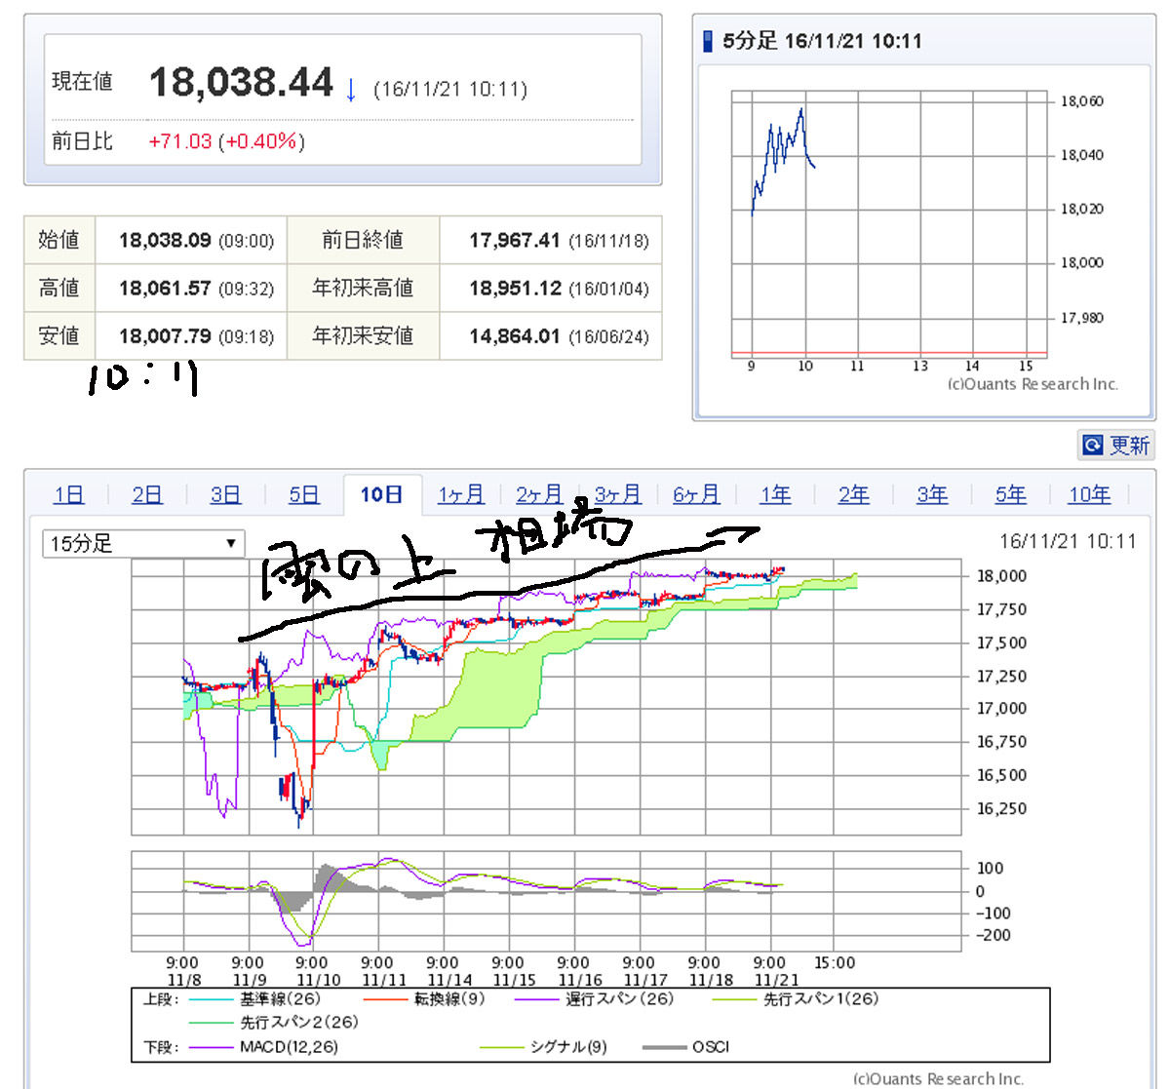This screenshot has height=1089, width=1170.
Task: Select the 3日 chart period
Action: 224,494
